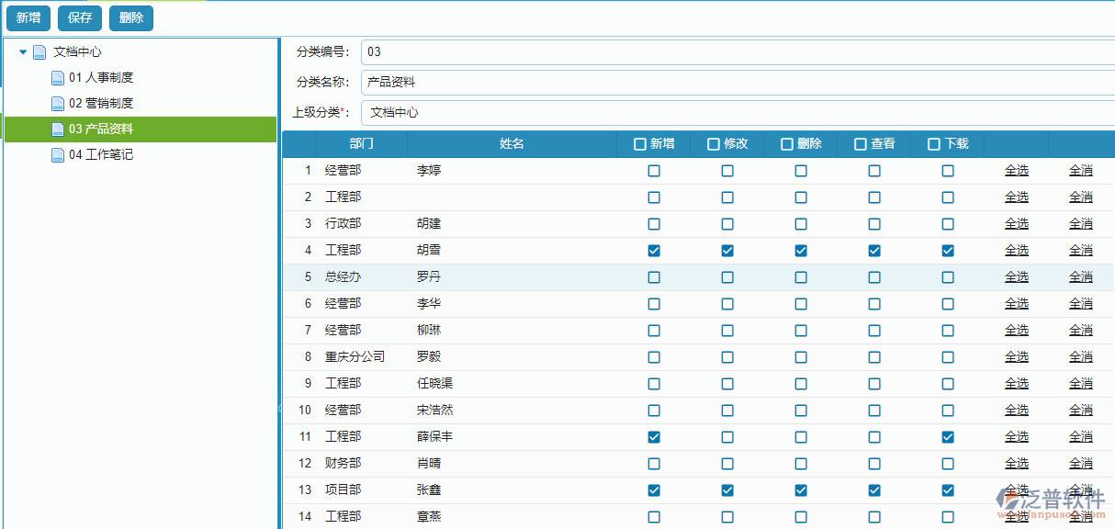Click the document icon of highlighted 03 产品资料
The height and width of the screenshot is (529, 1115).
56,129
